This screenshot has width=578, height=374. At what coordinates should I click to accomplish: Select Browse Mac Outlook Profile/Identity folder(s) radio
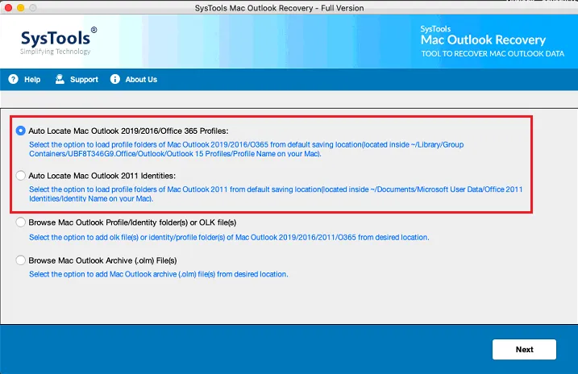coord(21,222)
